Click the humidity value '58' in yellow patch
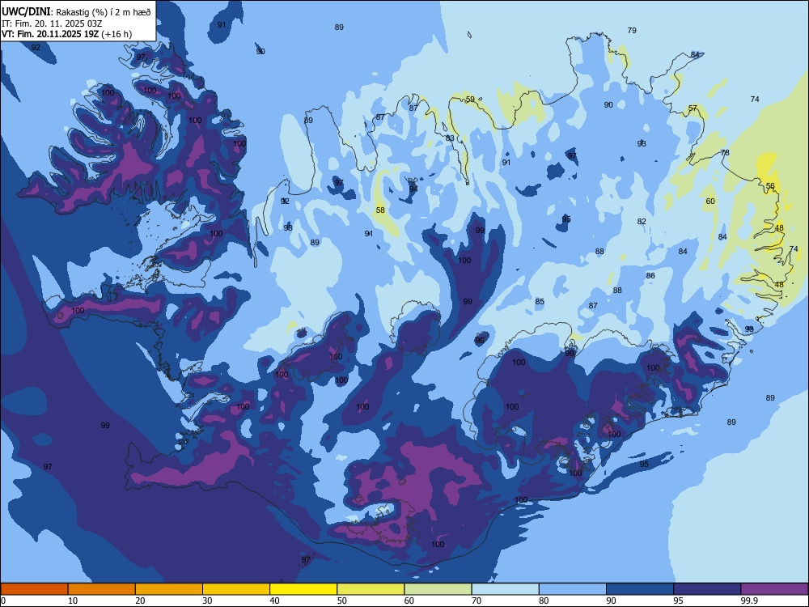 point(380,210)
